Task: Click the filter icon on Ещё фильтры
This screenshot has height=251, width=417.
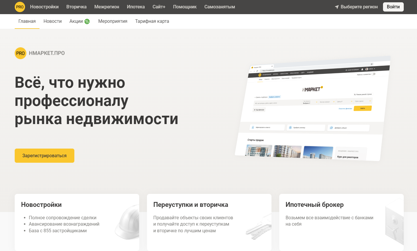Action: (255, 110)
